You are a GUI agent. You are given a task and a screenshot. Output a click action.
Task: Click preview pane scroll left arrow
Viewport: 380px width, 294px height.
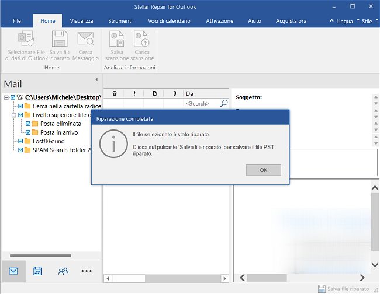pyautogui.click(x=242, y=278)
